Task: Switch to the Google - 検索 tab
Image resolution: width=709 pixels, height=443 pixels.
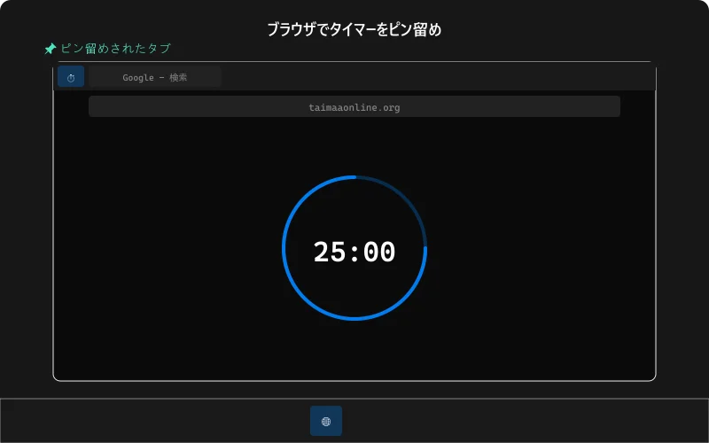Action: pos(154,77)
